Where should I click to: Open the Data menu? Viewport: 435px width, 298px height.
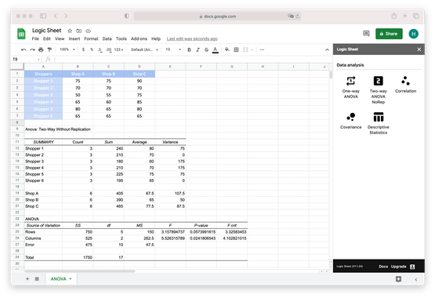(x=107, y=39)
